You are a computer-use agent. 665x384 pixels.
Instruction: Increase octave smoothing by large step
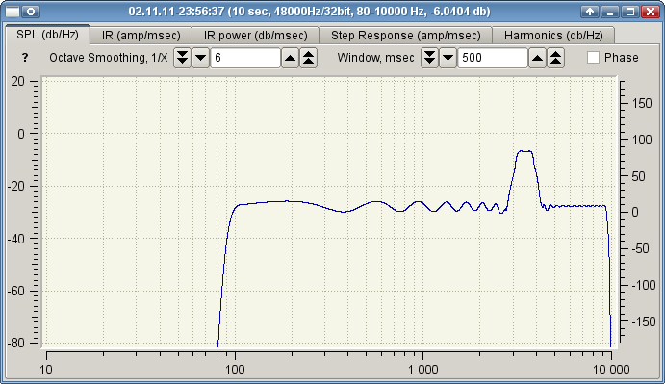[x=309, y=58]
